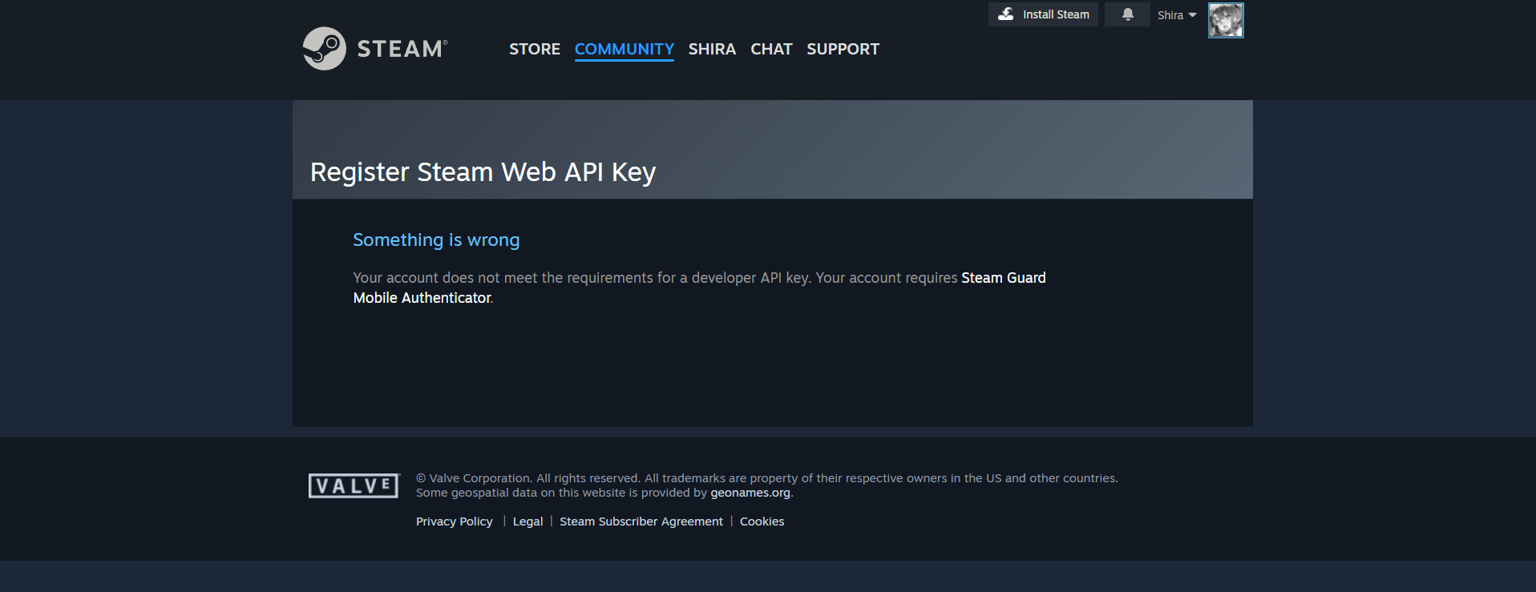Open the STORE menu

coord(535,49)
